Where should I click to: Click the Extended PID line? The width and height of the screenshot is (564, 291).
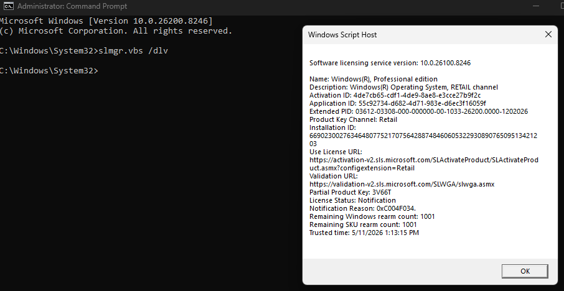click(419, 111)
